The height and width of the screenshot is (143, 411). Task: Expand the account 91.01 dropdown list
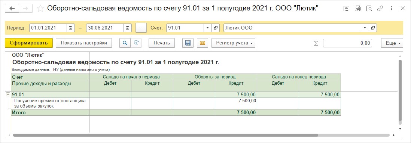click(x=208, y=28)
